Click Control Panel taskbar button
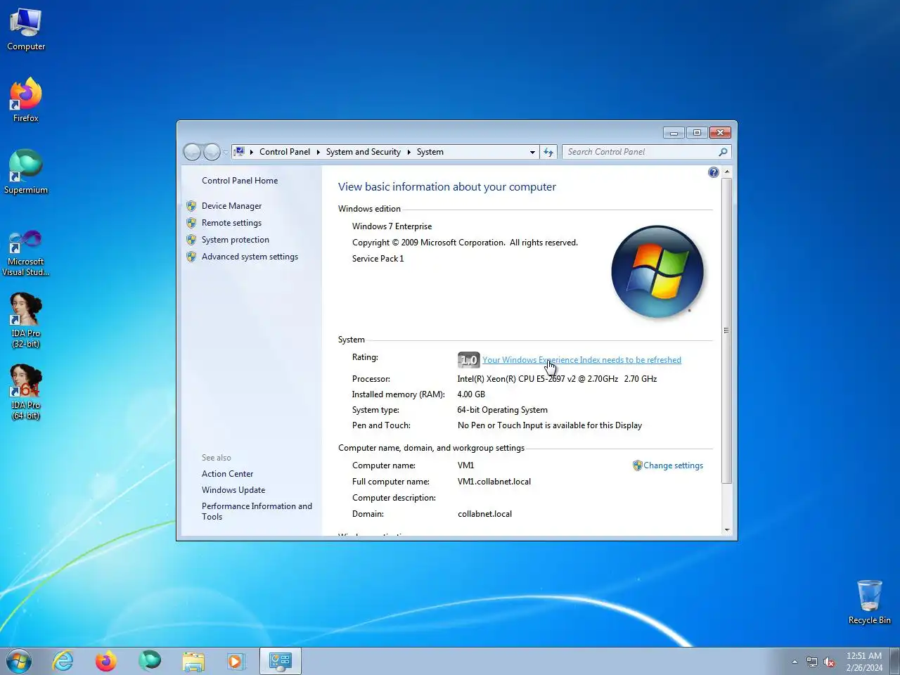The height and width of the screenshot is (675, 900). [281, 661]
